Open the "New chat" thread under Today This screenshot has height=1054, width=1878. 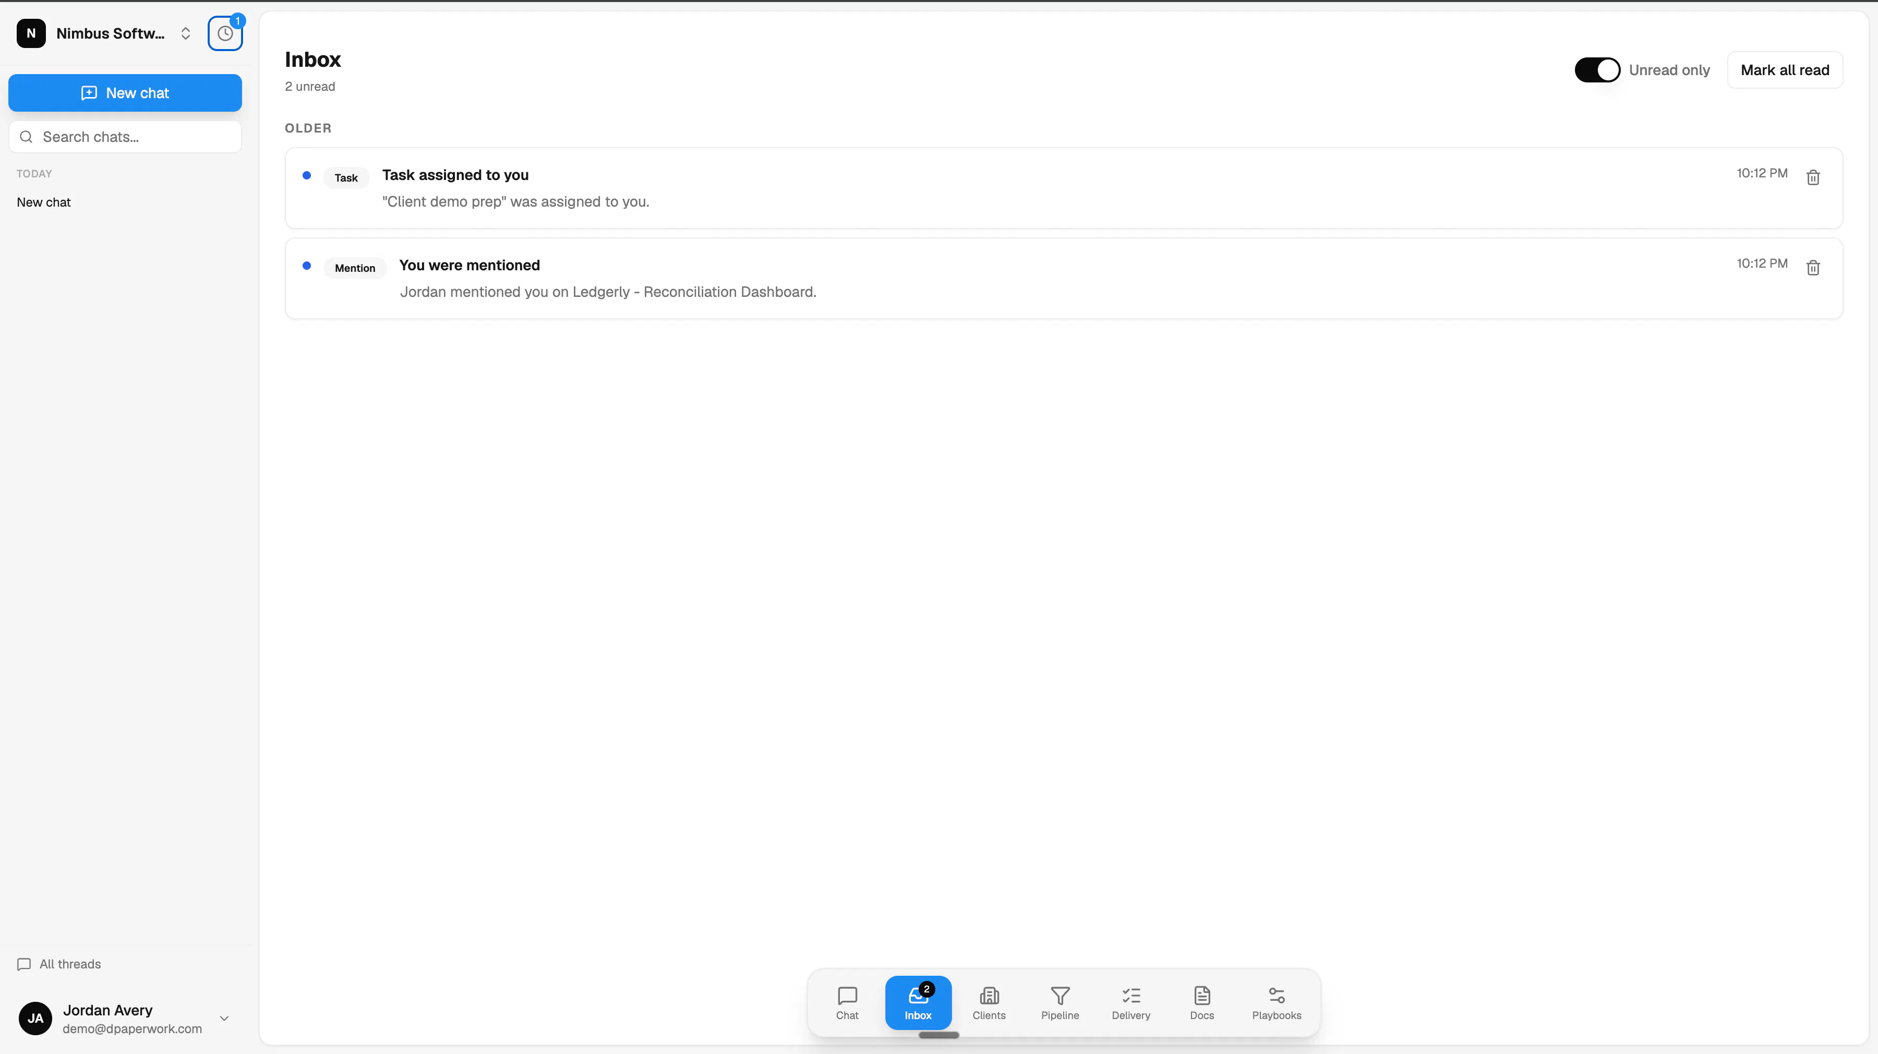pyautogui.click(x=44, y=202)
